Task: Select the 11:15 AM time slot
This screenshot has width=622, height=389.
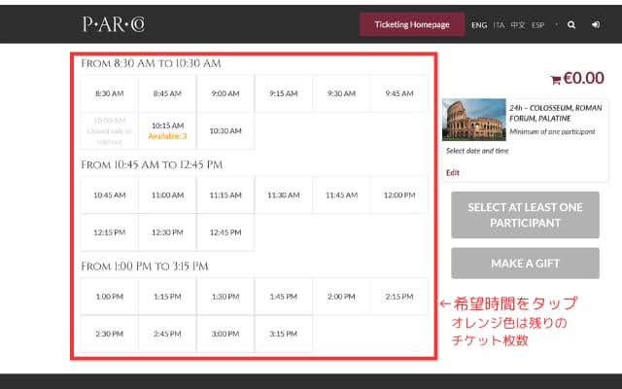Action: [225, 194]
